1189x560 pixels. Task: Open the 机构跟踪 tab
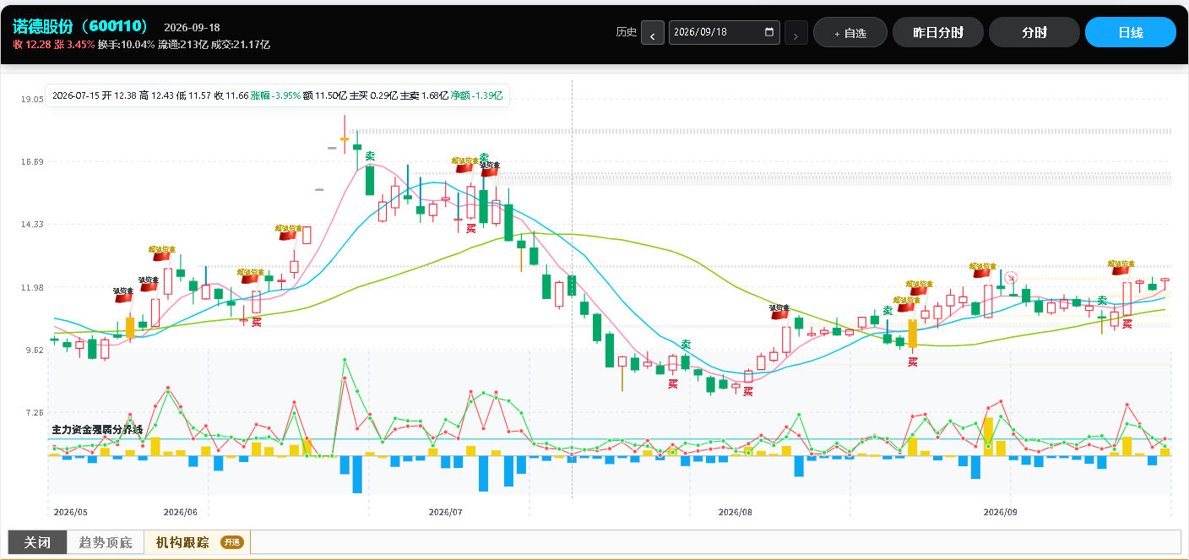click(198, 542)
